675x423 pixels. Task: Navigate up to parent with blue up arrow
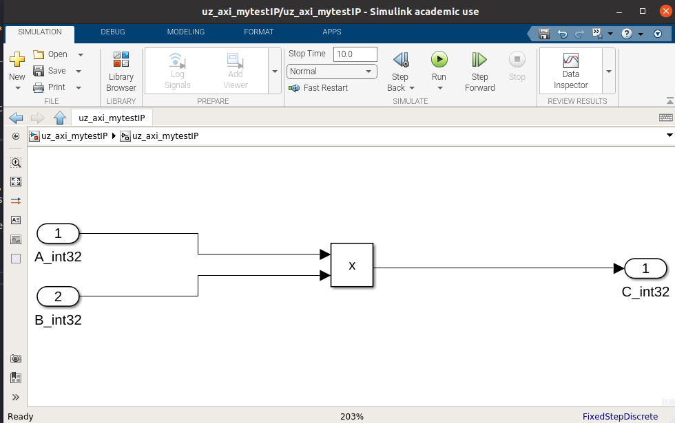coord(60,118)
